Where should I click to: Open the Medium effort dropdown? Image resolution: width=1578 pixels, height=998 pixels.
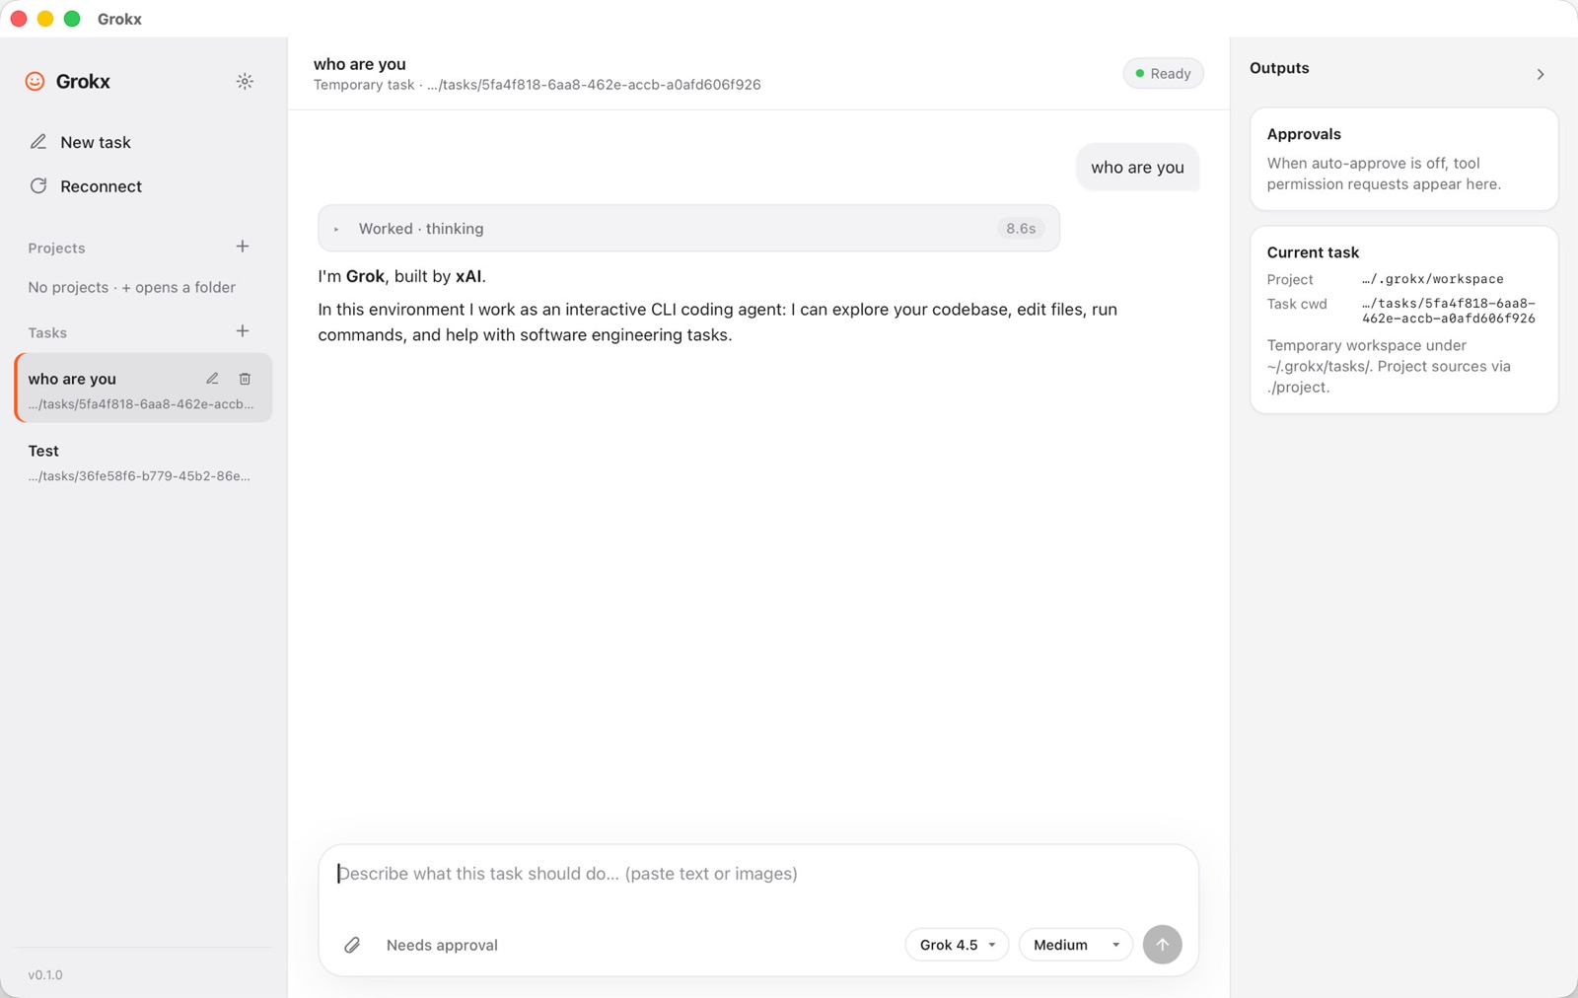pyautogui.click(x=1076, y=945)
